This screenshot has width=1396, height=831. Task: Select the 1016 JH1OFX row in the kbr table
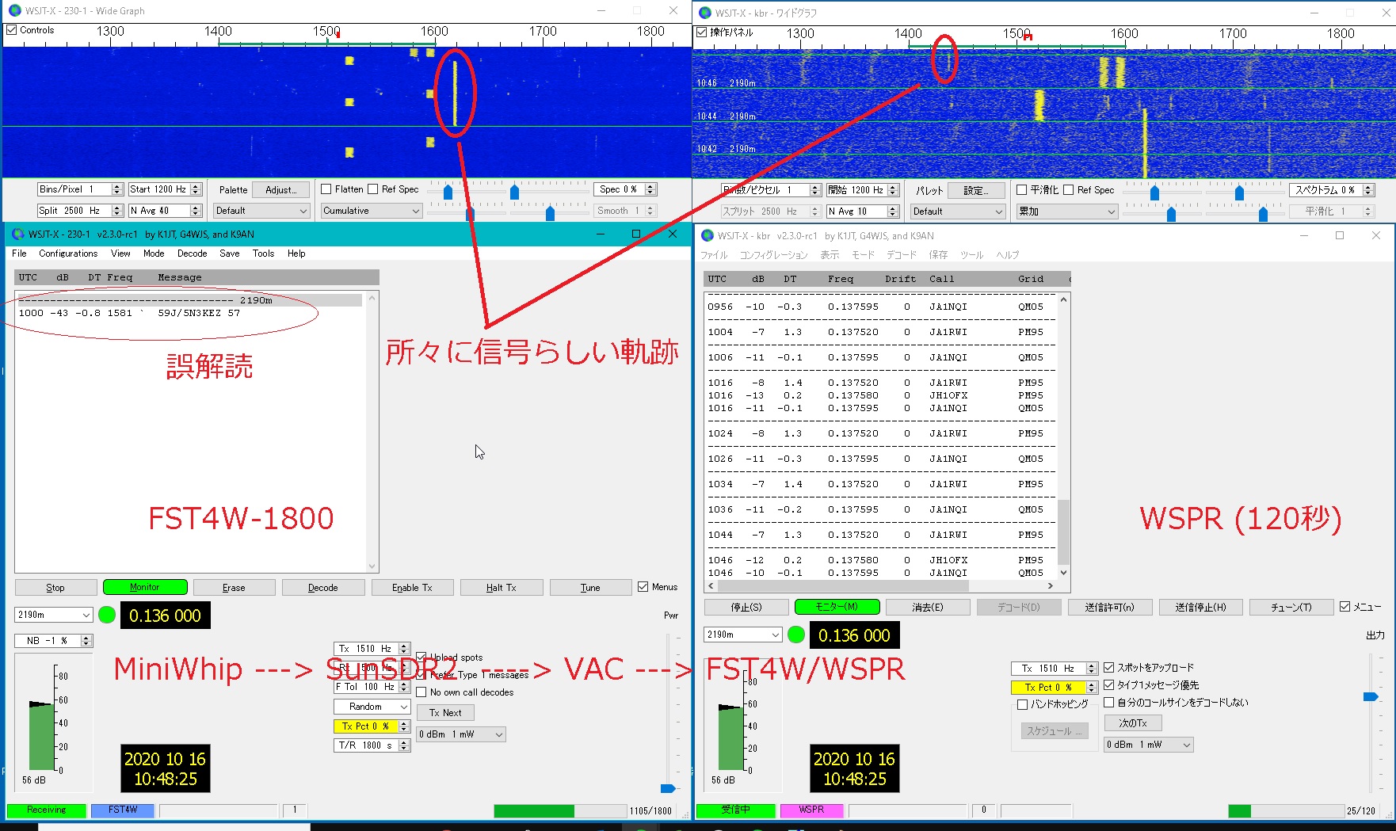pos(879,395)
